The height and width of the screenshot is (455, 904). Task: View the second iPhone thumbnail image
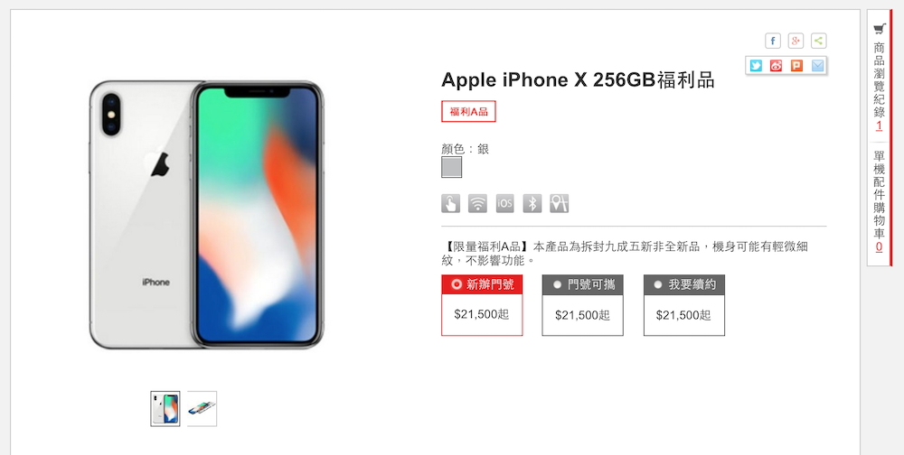tap(202, 409)
